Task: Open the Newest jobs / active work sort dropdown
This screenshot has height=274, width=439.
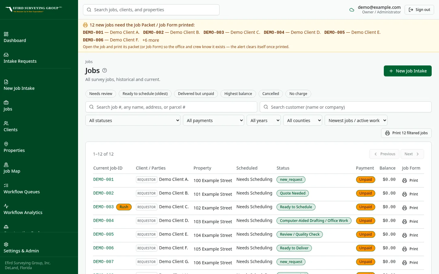Action: point(356,121)
